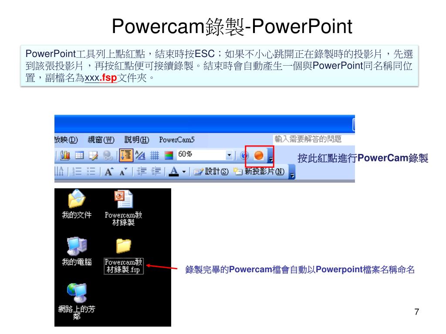Click the column distribute icon on formatting toolbar
Viewport: 446px width, 334px height.
[59, 171]
